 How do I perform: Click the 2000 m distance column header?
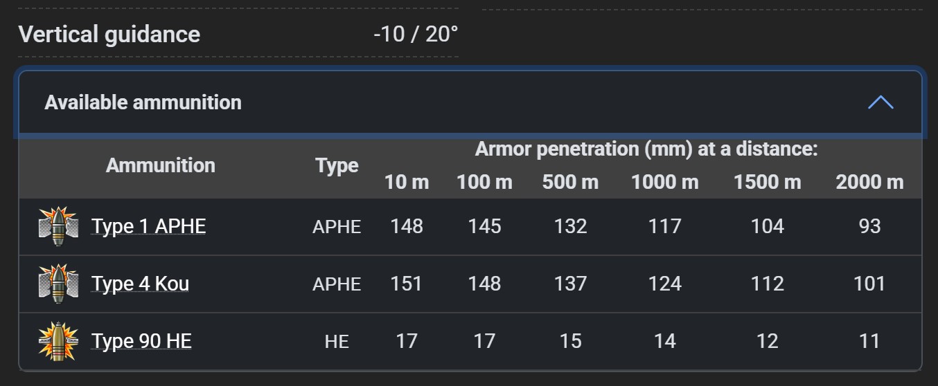(869, 182)
